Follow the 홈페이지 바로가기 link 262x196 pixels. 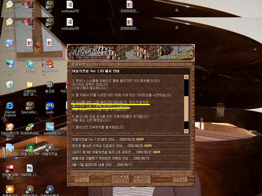pyautogui.click(x=182, y=57)
